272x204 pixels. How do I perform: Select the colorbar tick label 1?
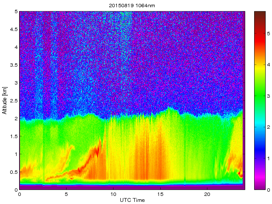click(x=268, y=159)
